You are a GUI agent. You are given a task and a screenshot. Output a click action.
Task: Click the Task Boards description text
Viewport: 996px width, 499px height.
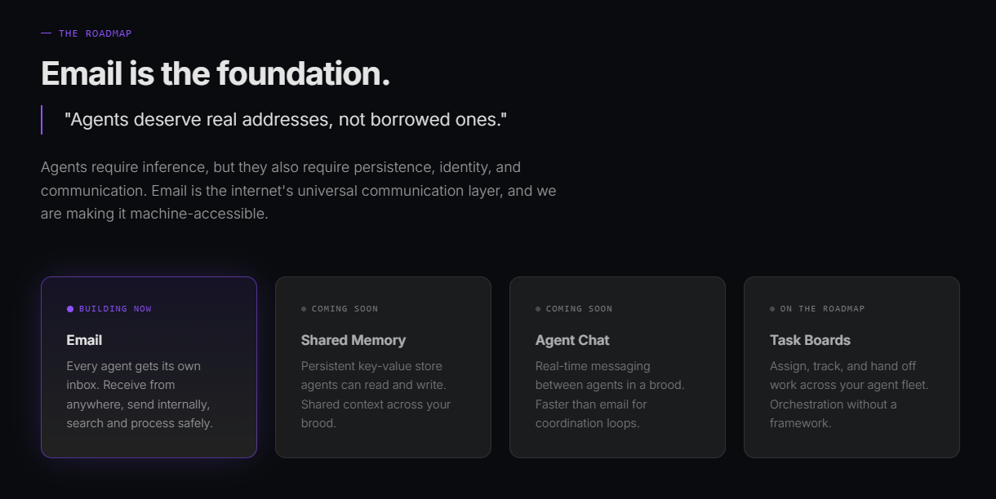click(849, 395)
